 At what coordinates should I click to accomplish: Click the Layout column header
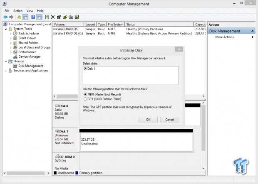point(90,25)
